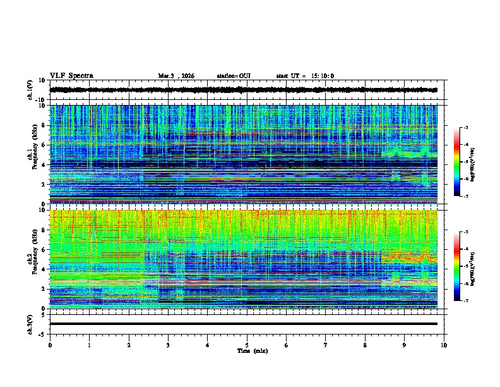The height and width of the screenshot is (387, 500).
Task: Click the 'station=OUI' label
Action: pyautogui.click(x=234, y=76)
